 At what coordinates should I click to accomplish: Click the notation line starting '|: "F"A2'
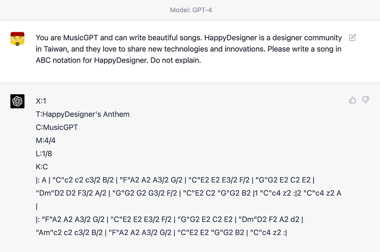click(x=170, y=219)
